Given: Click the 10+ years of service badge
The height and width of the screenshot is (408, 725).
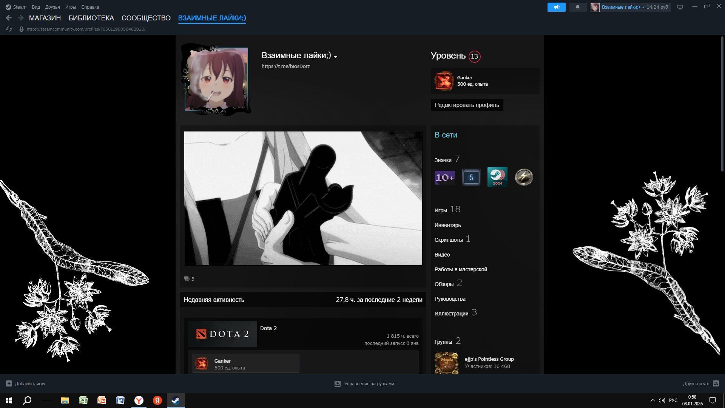Looking at the screenshot, I should click(x=444, y=177).
